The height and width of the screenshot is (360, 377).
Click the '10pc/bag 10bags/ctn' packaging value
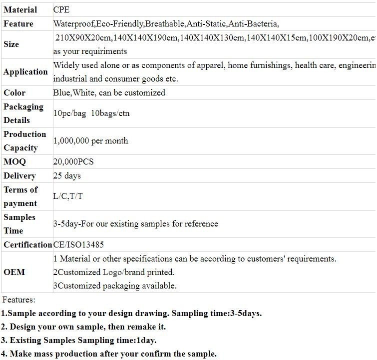tap(91, 113)
